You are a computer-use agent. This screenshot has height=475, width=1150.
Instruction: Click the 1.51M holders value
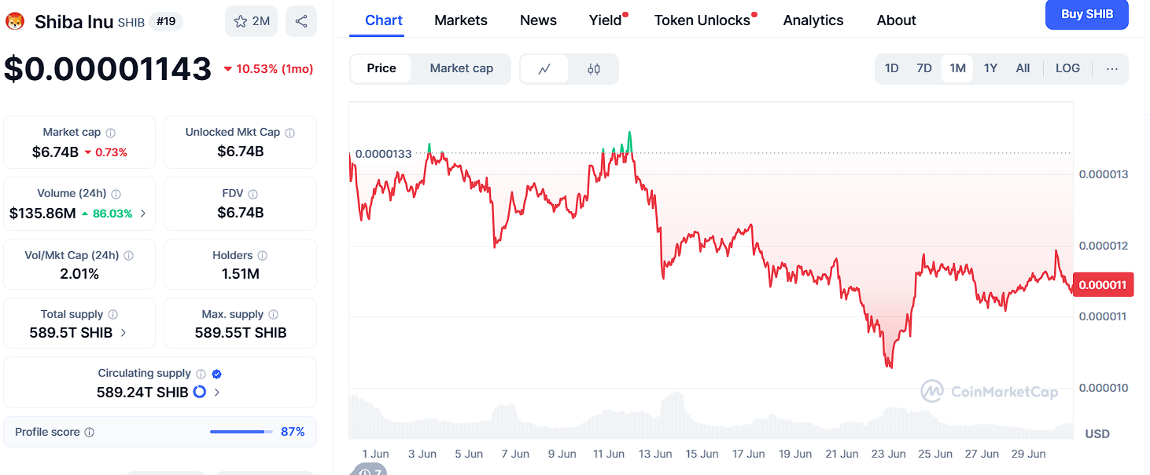(240, 273)
